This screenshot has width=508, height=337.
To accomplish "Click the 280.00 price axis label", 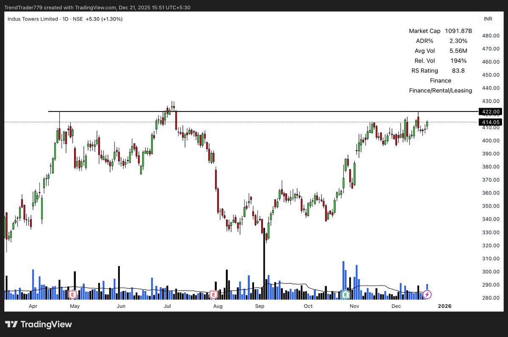I will 491,298.
